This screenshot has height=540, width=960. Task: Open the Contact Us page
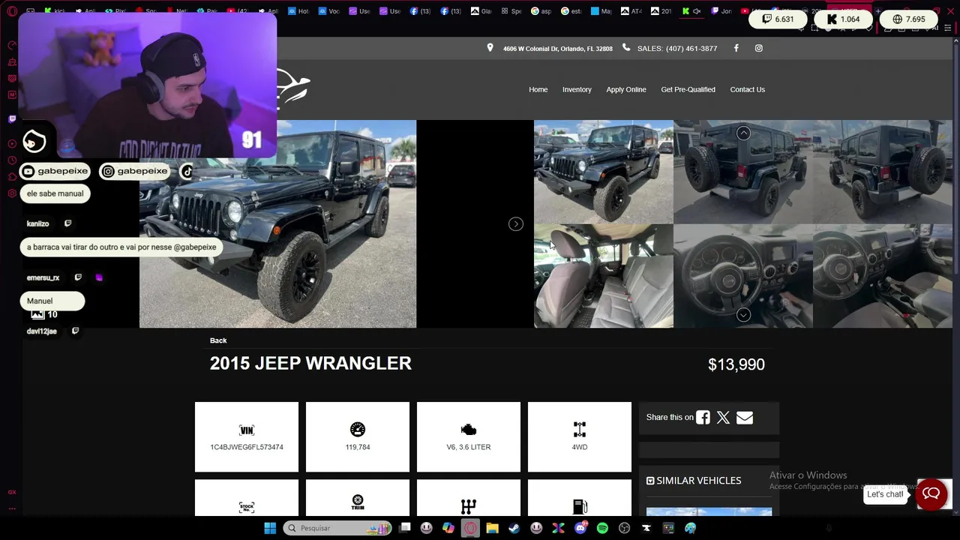point(748,89)
